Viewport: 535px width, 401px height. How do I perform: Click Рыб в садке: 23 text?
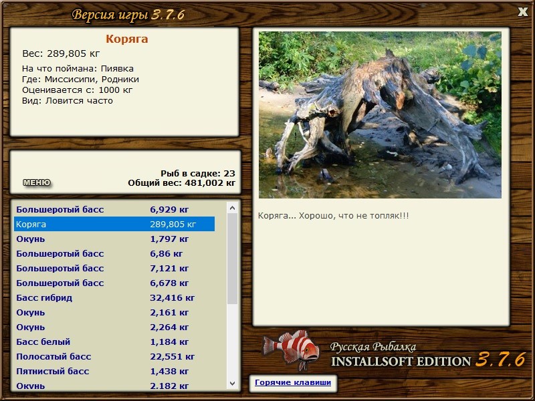click(x=198, y=173)
